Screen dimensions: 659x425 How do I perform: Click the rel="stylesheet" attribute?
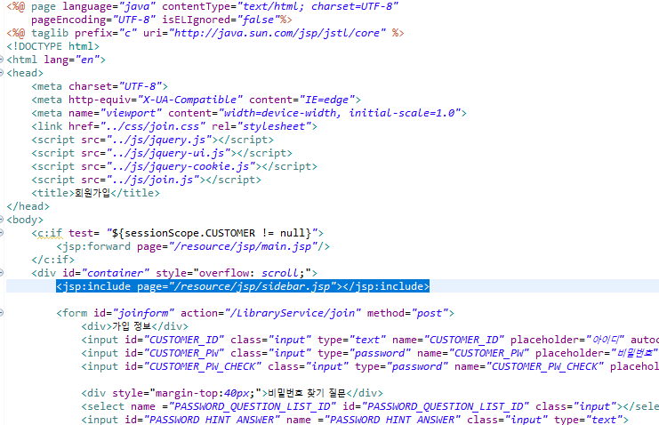(x=261, y=126)
